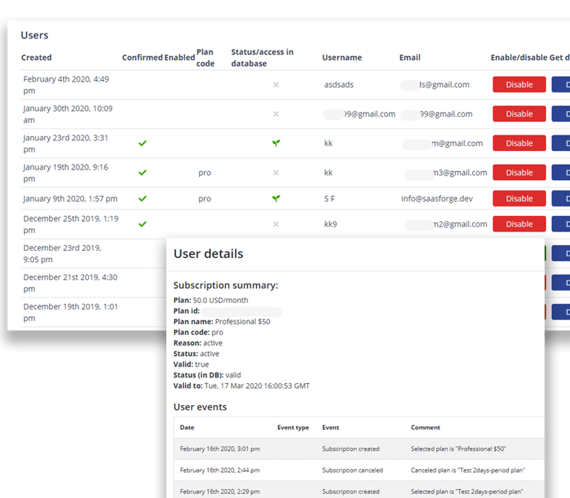Select username kk9
This screenshot has width=570, height=498.
tap(331, 224)
